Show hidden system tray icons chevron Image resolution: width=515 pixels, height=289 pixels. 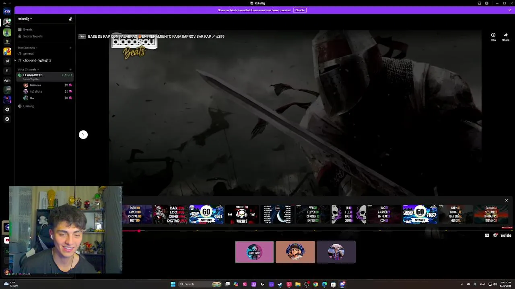[x=462, y=284]
